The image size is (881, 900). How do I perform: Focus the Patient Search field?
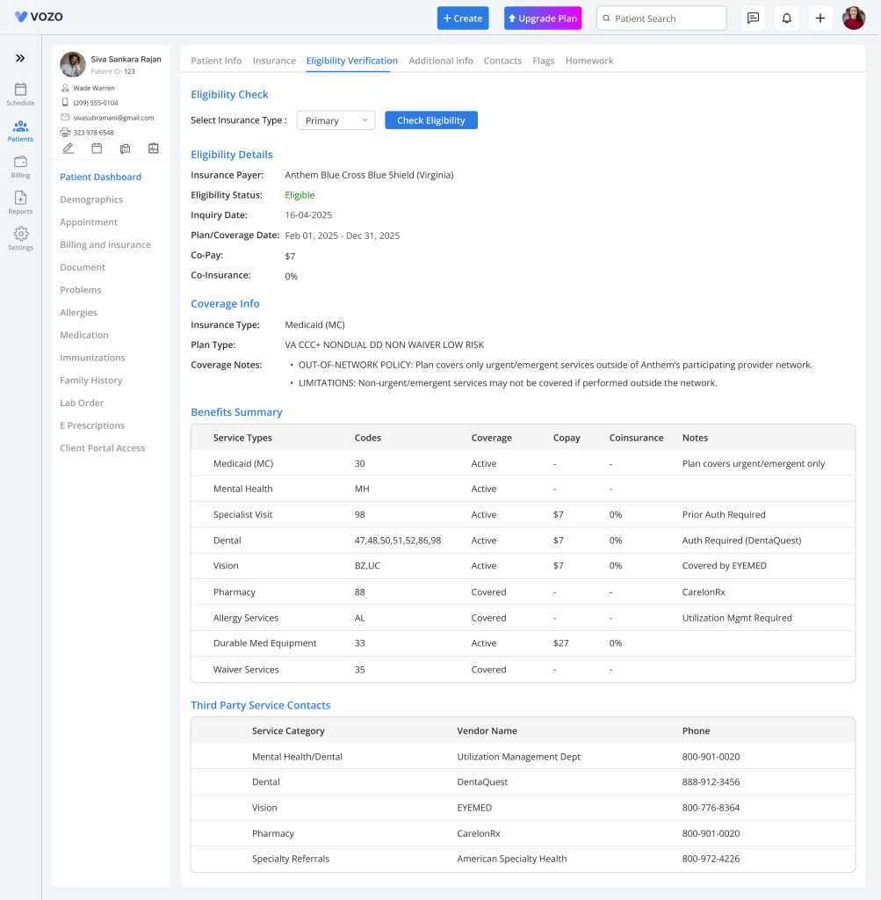[661, 18]
